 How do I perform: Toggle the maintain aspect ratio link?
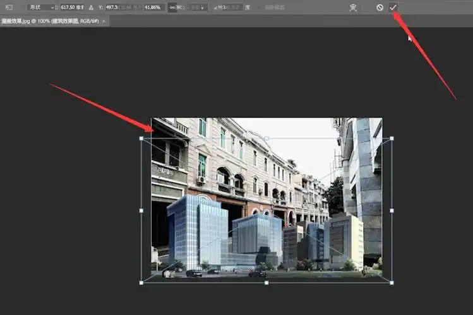tap(171, 7)
